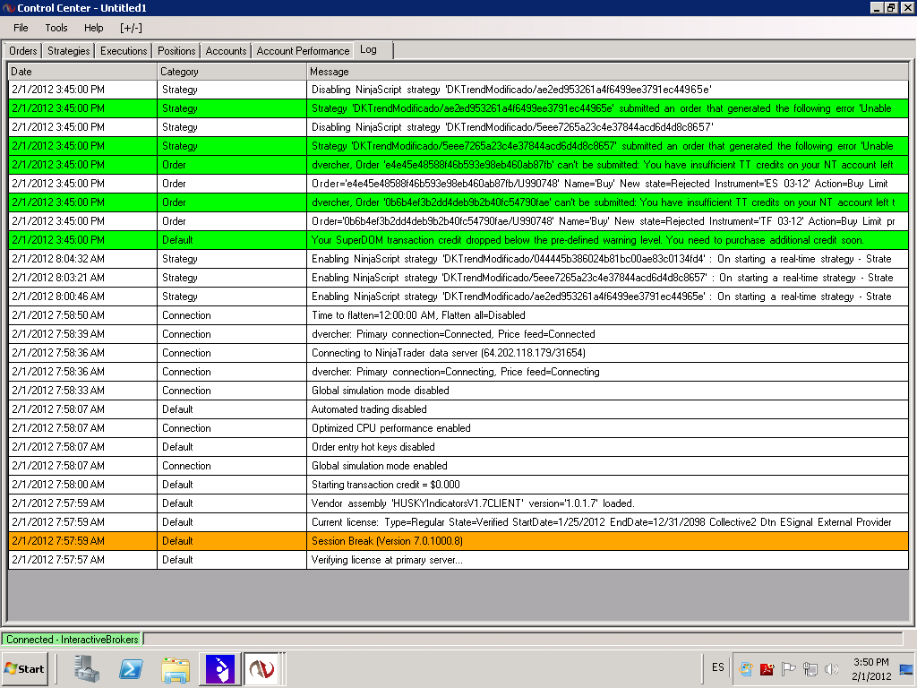Image resolution: width=917 pixels, height=688 pixels.
Task: Click the Message column header
Action: pos(608,72)
